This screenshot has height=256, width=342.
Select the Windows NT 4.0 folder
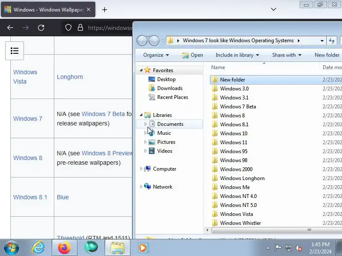pos(239,196)
